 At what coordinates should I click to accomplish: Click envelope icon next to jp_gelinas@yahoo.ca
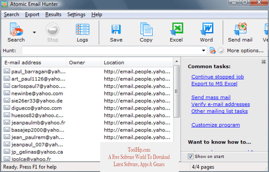7,151
